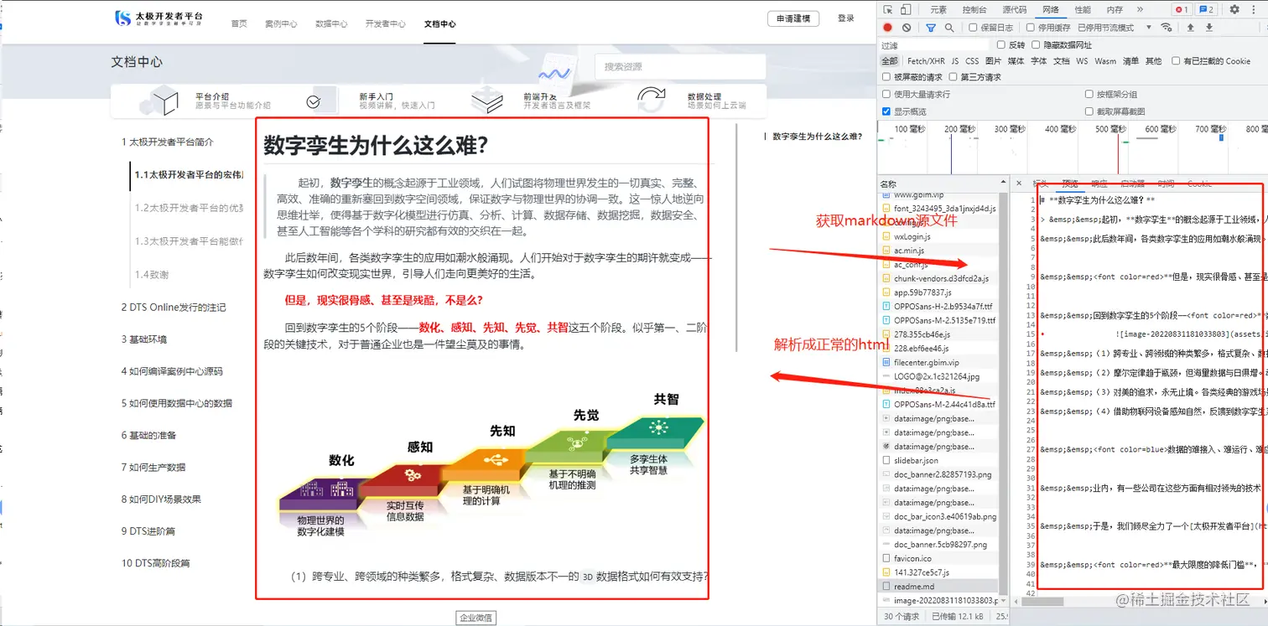The width and height of the screenshot is (1268, 626).
Task: Check 有已拦截的 Cookie option
Action: pos(1176,61)
